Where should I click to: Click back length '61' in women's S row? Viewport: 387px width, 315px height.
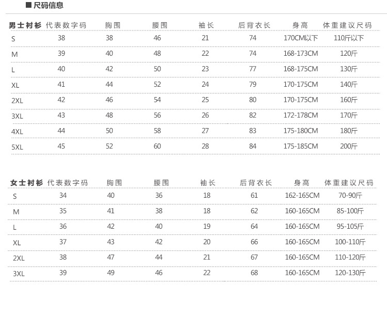254,196
